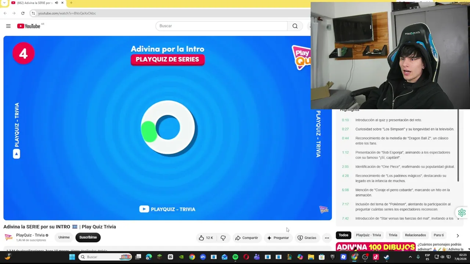Jump to highlight timestamp 7:42
The width and height of the screenshot is (470, 264).
coord(345,219)
